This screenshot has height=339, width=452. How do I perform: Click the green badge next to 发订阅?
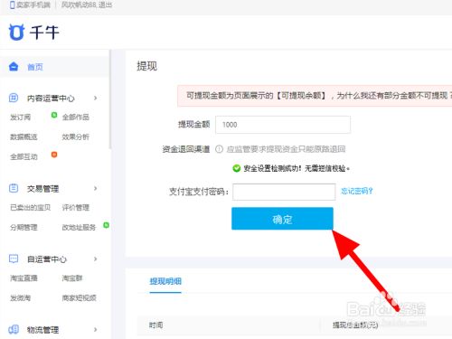[54, 115]
